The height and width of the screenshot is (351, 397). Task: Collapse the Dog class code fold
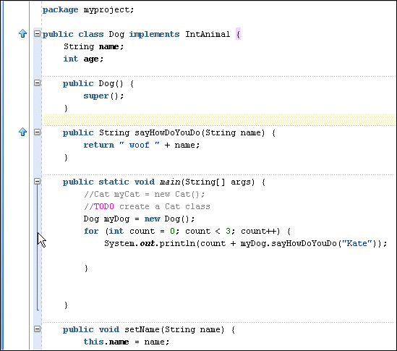point(37,33)
